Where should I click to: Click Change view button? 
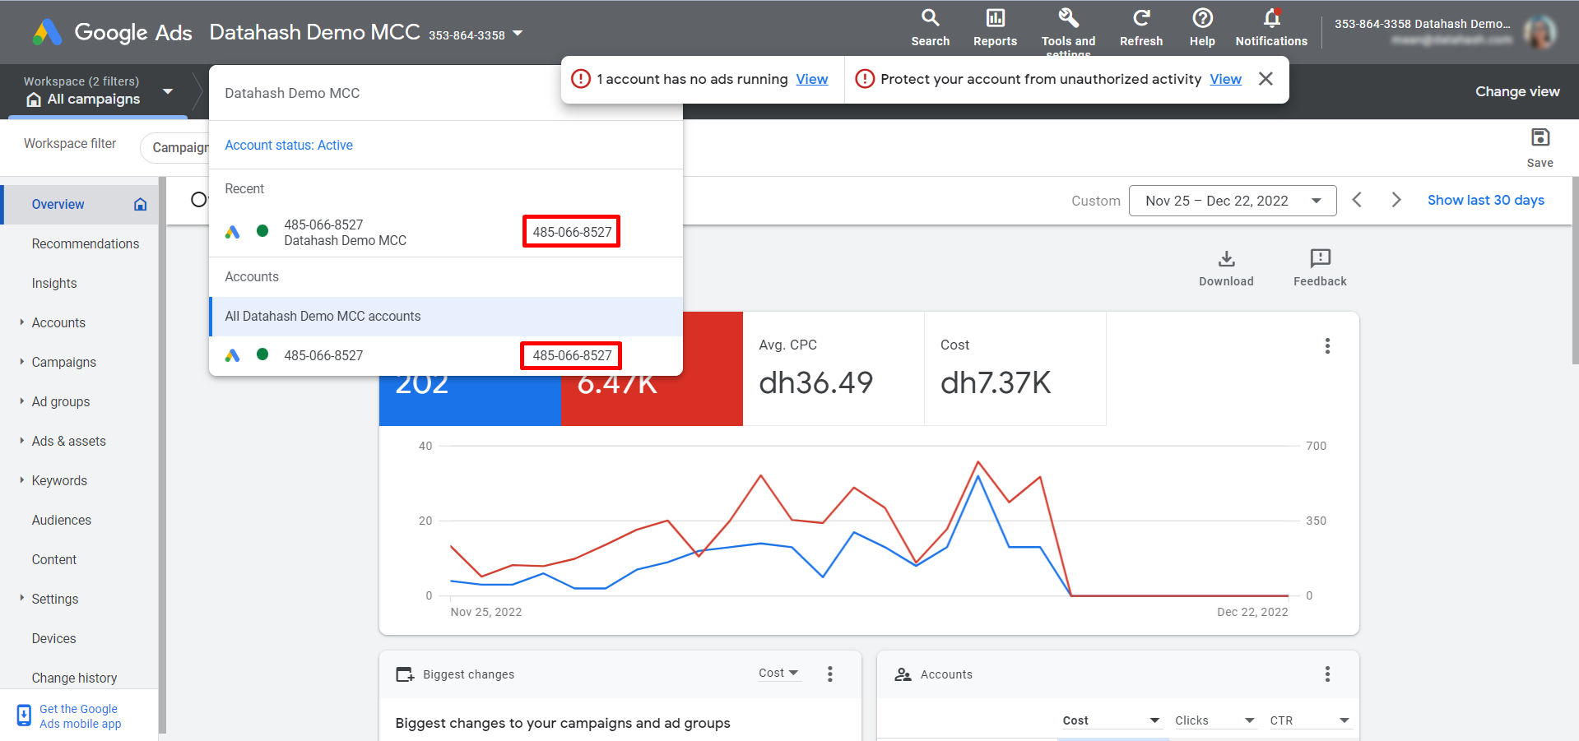(x=1517, y=91)
